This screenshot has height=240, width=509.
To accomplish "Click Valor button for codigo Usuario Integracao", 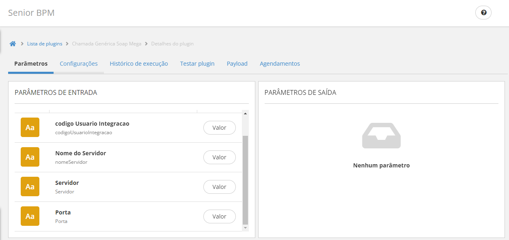I will coord(220,127).
